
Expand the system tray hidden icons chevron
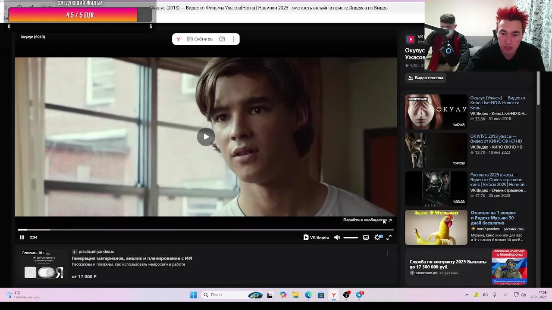coord(467,295)
